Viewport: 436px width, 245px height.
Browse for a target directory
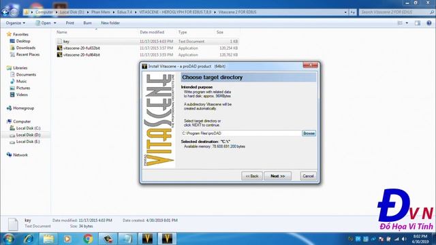pyautogui.click(x=309, y=133)
